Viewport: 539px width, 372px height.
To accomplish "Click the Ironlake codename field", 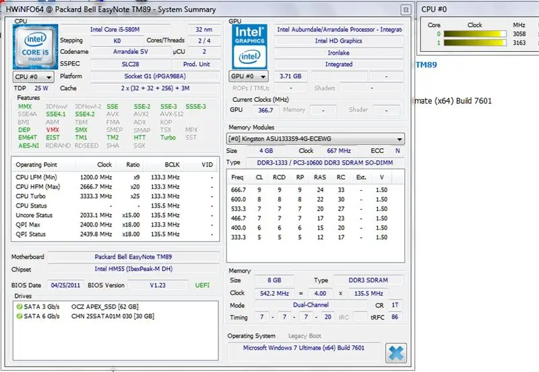I will [339, 53].
